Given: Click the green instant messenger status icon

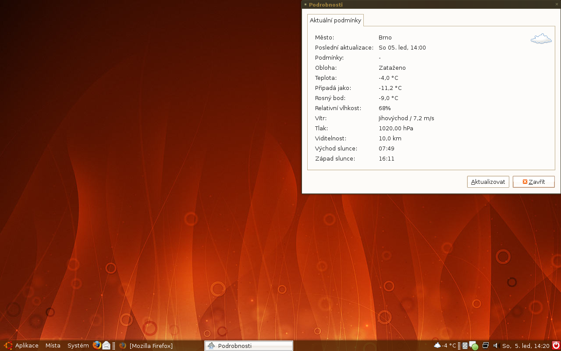Looking at the screenshot, I should (x=474, y=346).
